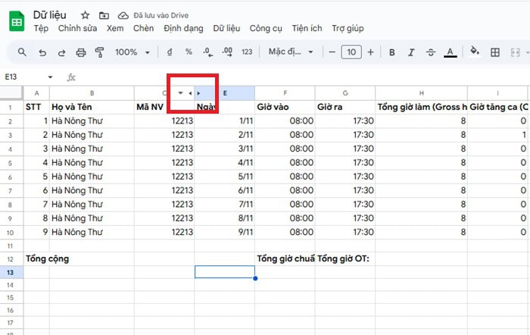The image size is (530, 335).
Task: Click the undo arrow icon
Action: 42,52
